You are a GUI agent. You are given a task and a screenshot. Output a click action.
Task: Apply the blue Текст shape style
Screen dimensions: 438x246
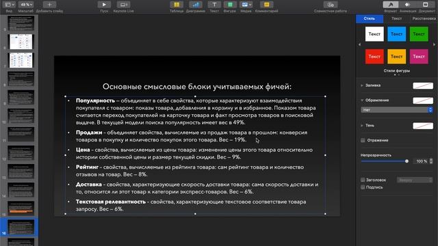pos(397,34)
